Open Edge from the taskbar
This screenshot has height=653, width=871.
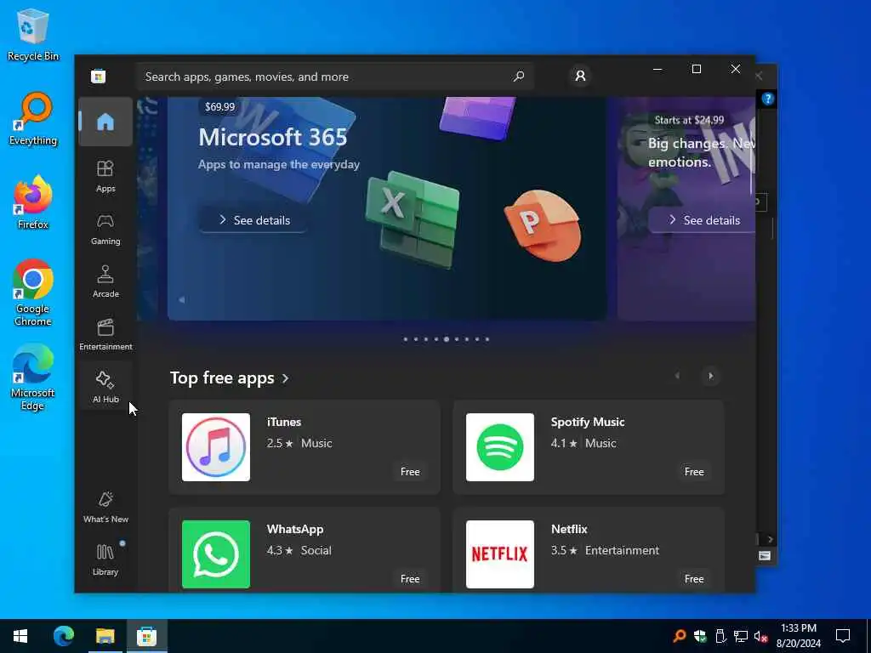click(63, 636)
